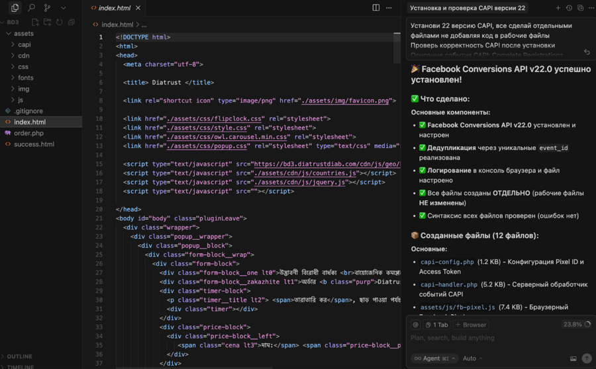Screen dimensions: 596x369
Task: Select the chat tab about CAPI version 22
Action: click(467, 8)
